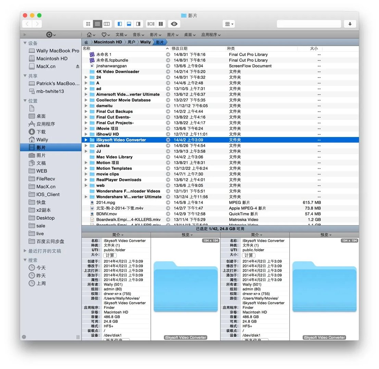379x369 pixels.
Task: Expand the Final Cut Backups folder
Action: click(86, 111)
